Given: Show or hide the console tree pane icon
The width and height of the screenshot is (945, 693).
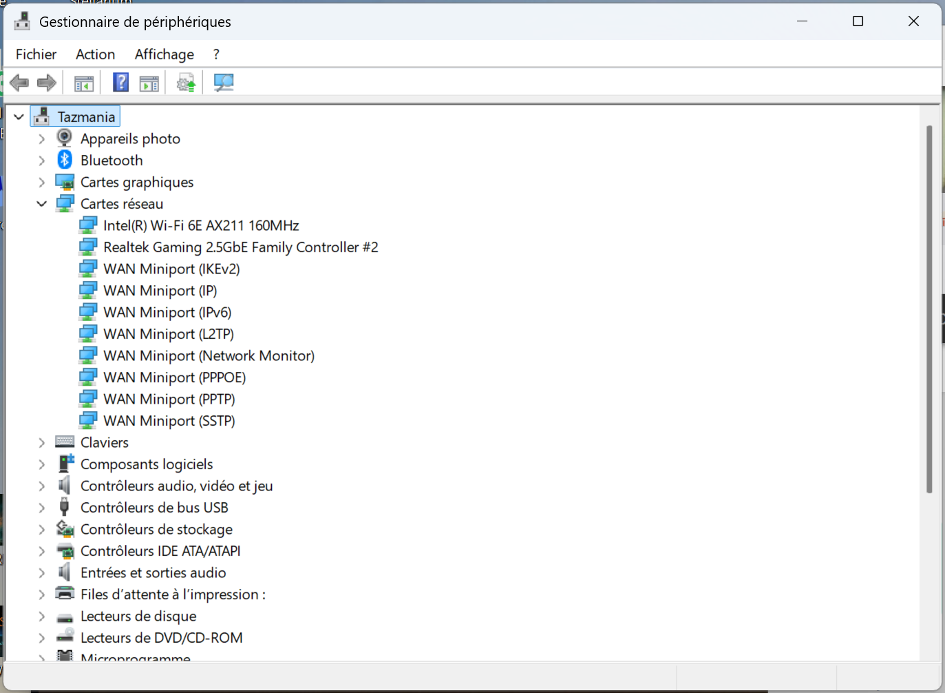Looking at the screenshot, I should point(84,83).
